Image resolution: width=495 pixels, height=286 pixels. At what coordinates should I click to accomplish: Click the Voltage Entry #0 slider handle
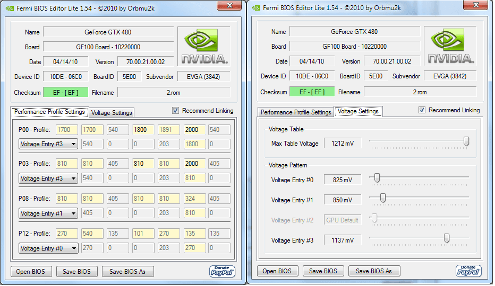(x=377, y=178)
